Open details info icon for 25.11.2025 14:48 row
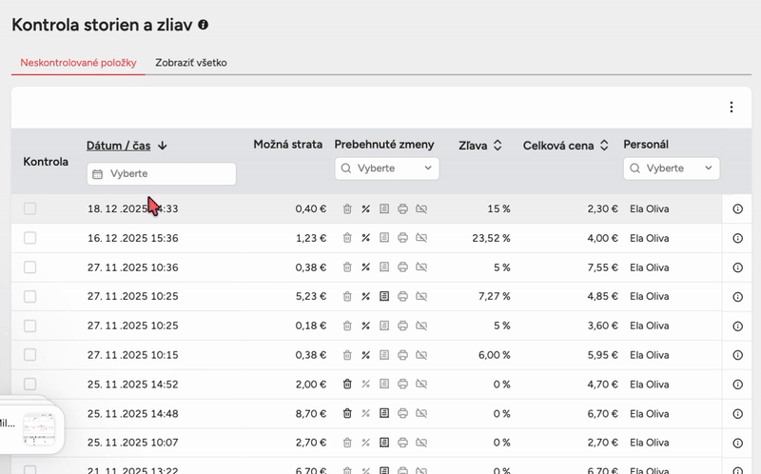Viewport: 761px width, 474px height. 737,414
